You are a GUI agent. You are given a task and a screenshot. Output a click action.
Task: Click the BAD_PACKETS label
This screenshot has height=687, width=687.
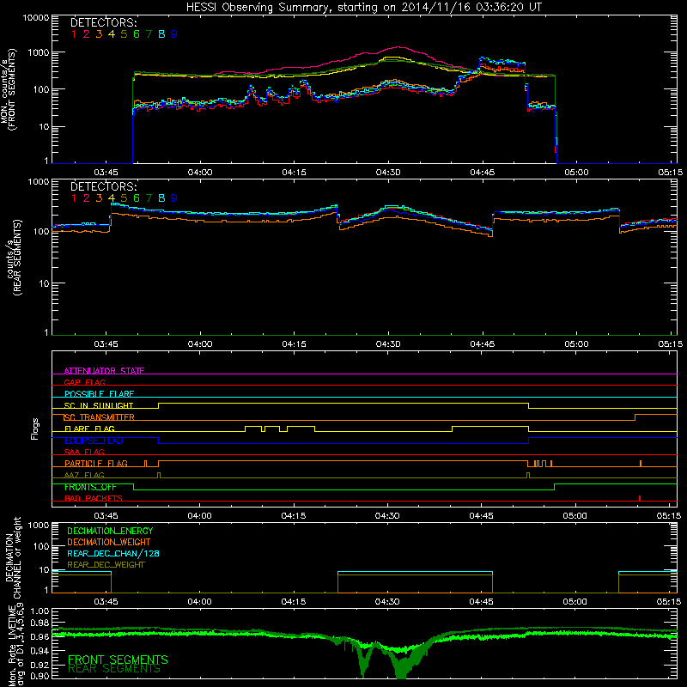point(94,498)
